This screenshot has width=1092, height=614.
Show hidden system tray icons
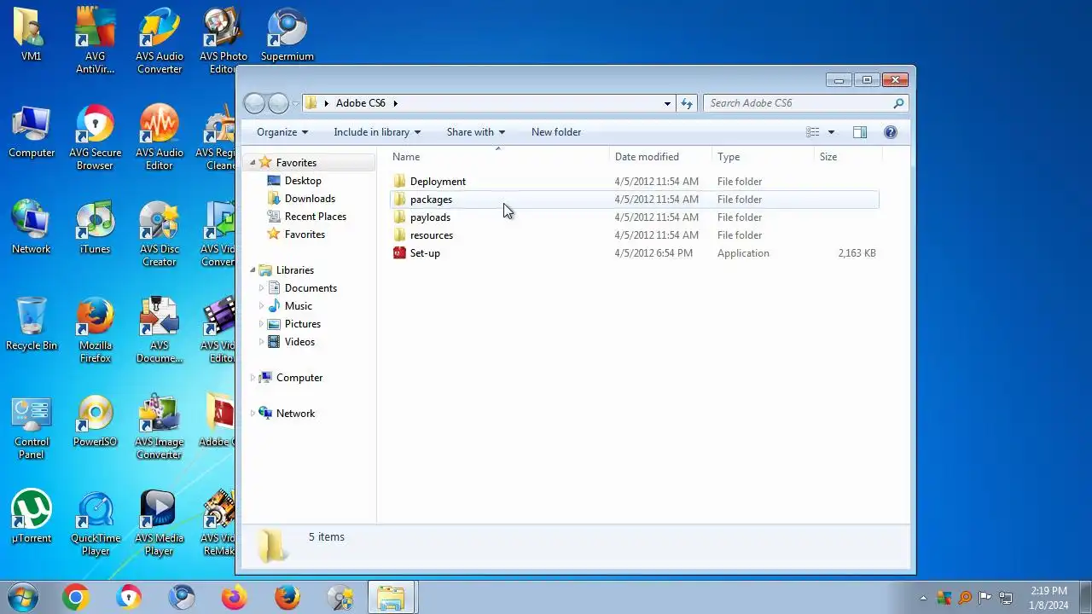tap(922, 598)
